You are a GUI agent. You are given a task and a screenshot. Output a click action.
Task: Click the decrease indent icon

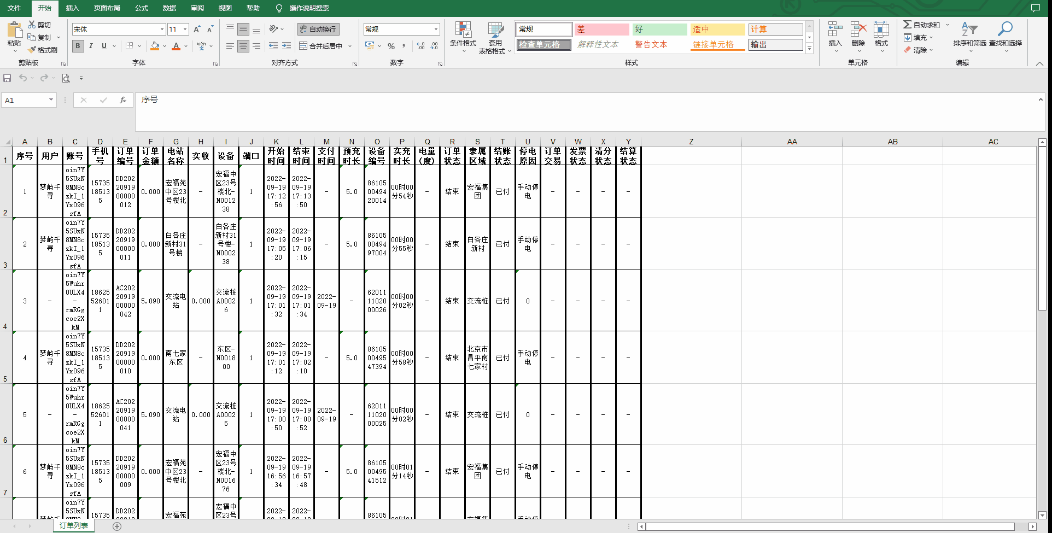tap(273, 46)
